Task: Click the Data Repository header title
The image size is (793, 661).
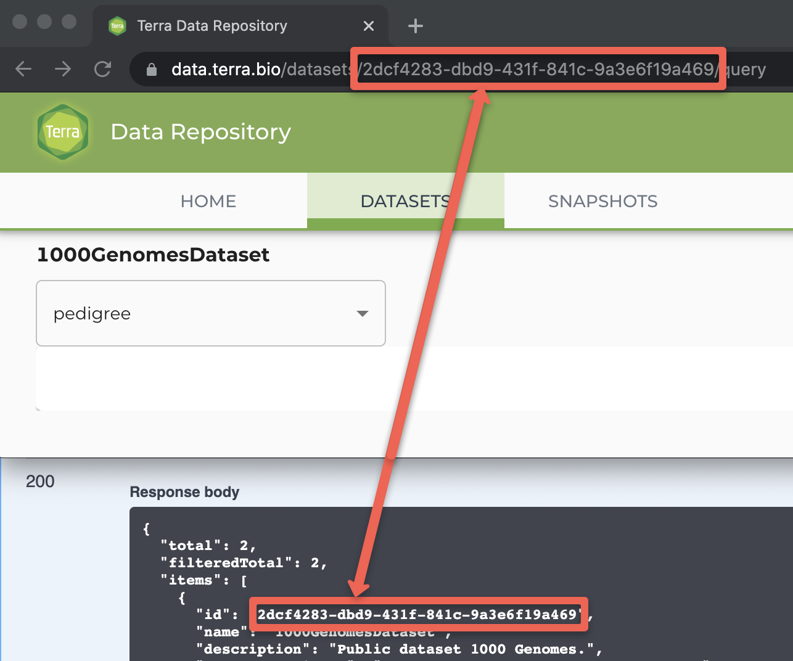Action: [x=200, y=132]
